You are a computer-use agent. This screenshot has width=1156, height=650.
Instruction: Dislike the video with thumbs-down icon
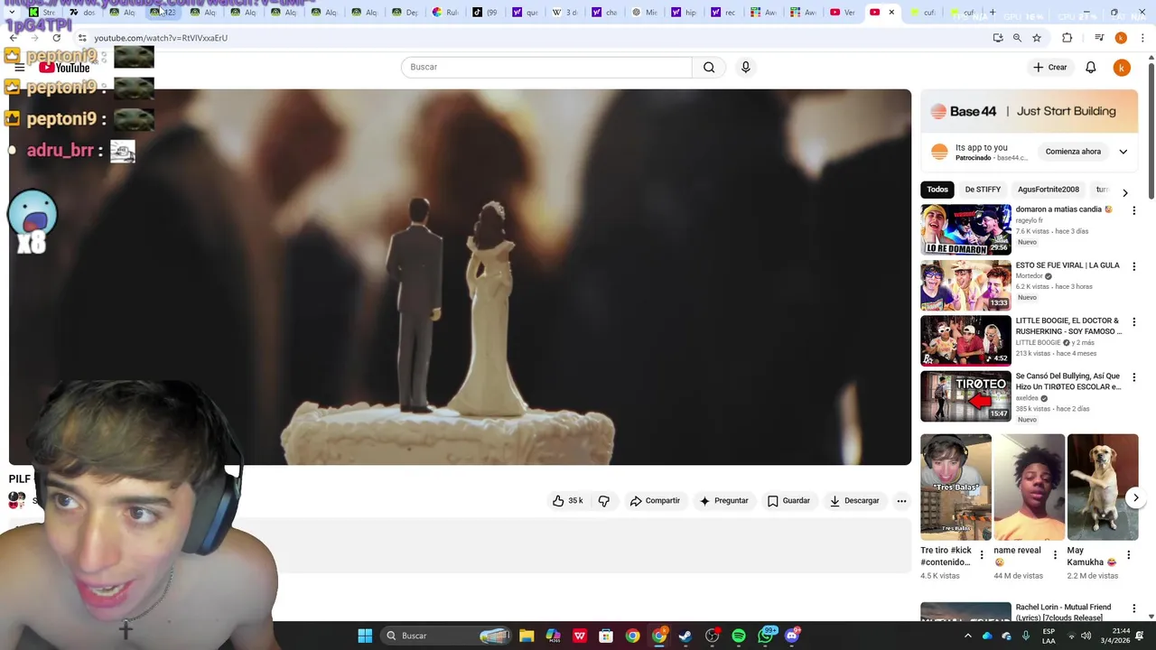pyautogui.click(x=604, y=501)
